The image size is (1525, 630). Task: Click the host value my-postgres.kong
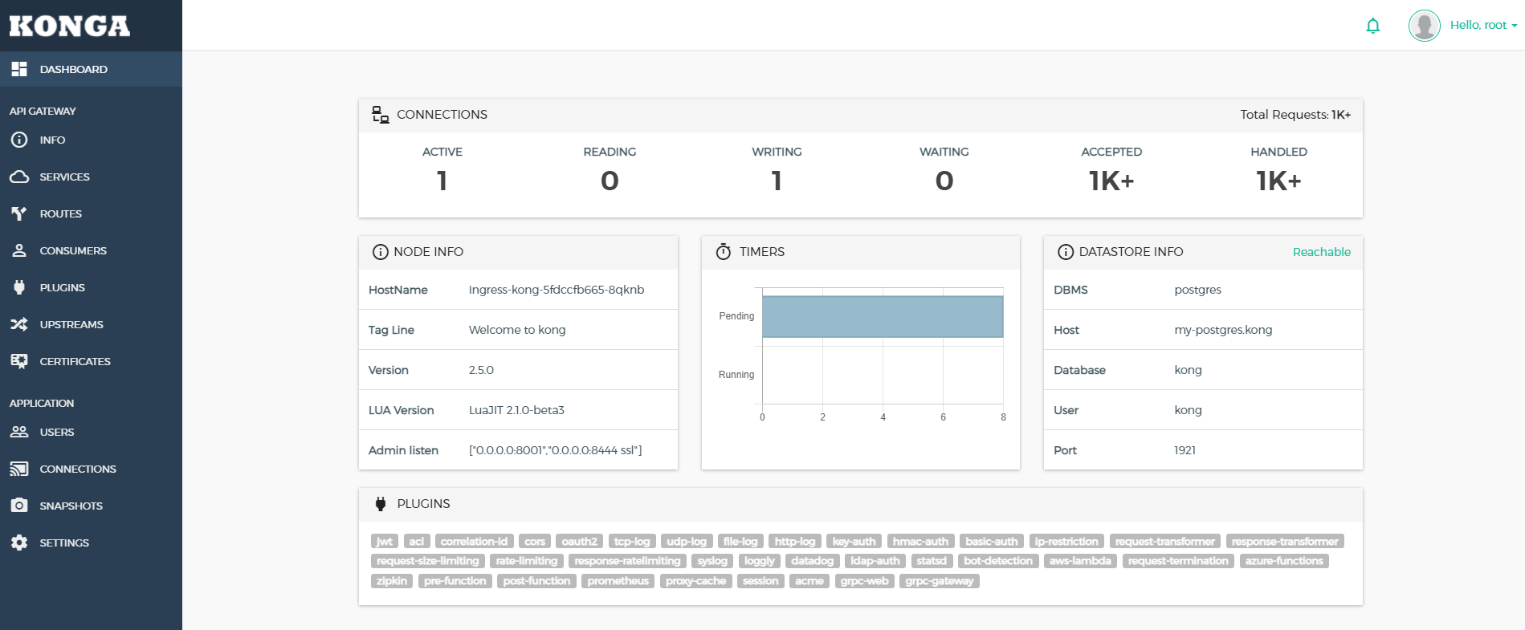coord(1223,330)
